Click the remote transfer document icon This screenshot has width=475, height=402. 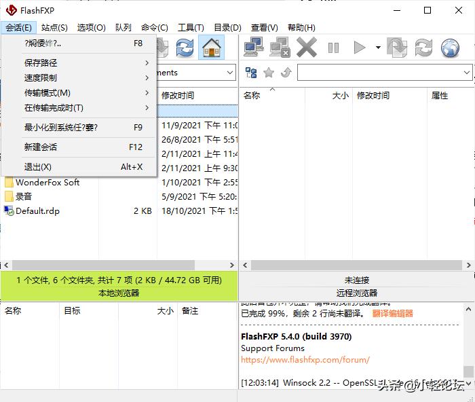coord(397,48)
